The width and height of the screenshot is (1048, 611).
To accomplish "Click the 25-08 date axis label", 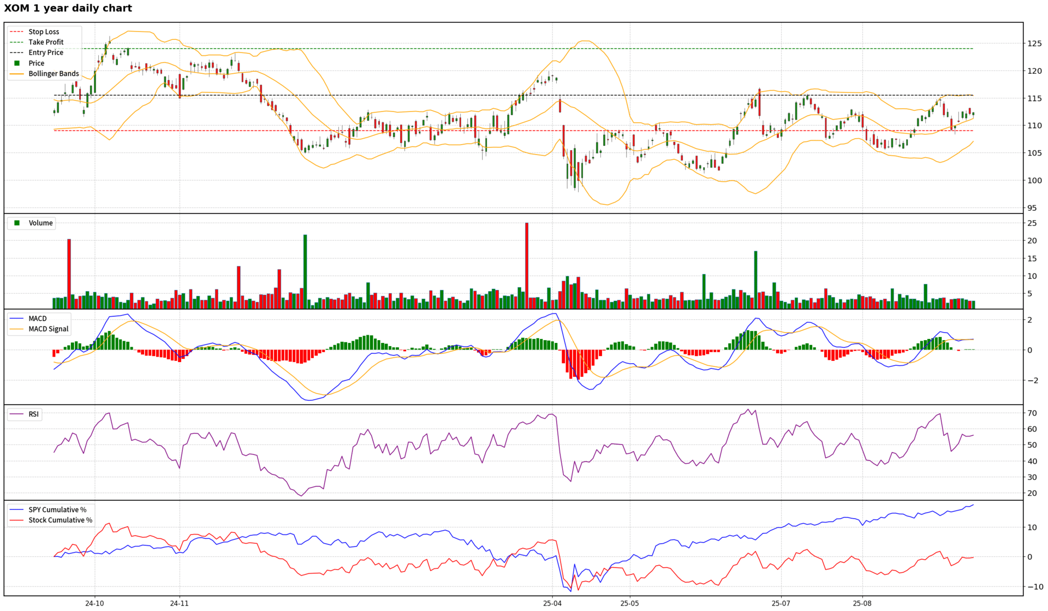I will pos(862,603).
